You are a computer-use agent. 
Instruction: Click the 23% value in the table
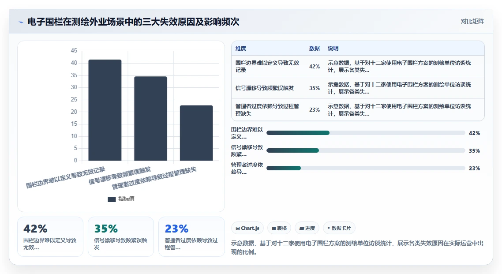(x=315, y=110)
